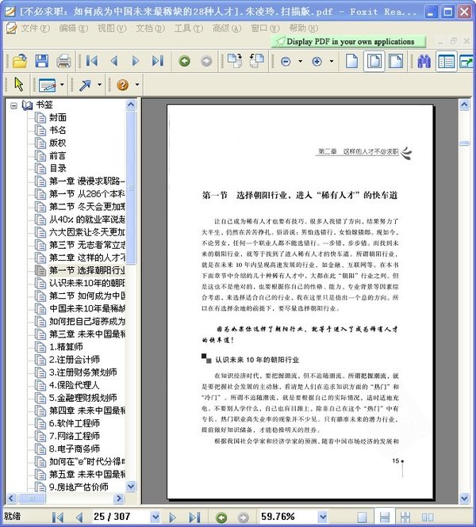Select the 1.精算师 bookmark
Screen dimensions: 476x527
coord(66,347)
